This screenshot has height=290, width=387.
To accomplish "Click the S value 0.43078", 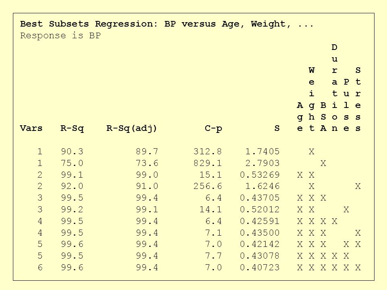I will [260, 256].
